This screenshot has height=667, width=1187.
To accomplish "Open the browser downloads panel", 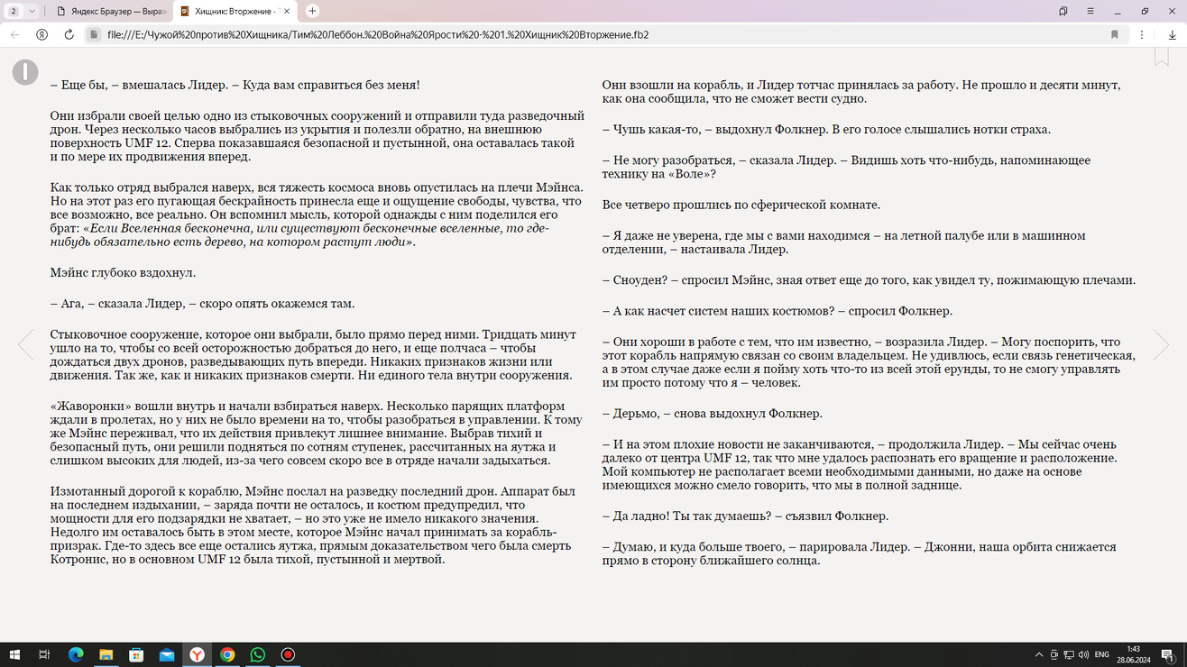I will (1172, 34).
